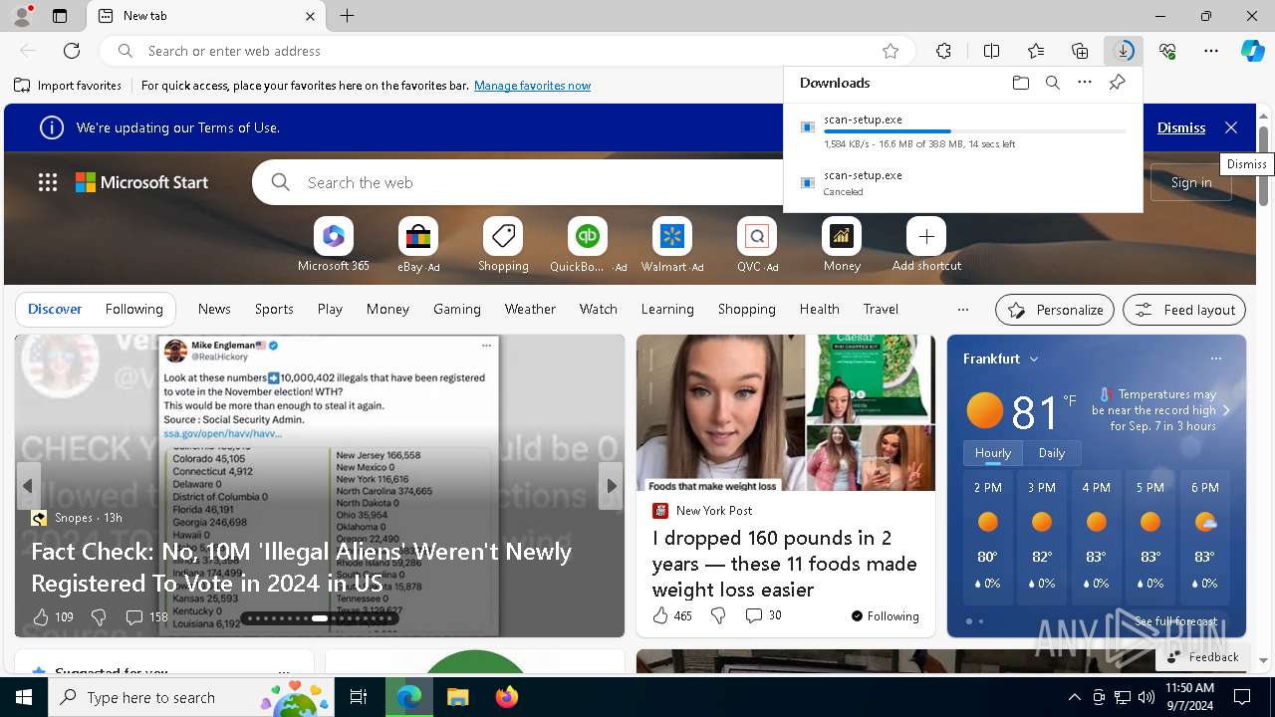
Task: Expand more feed categories ellipsis
Action: pyautogui.click(x=962, y=310)
